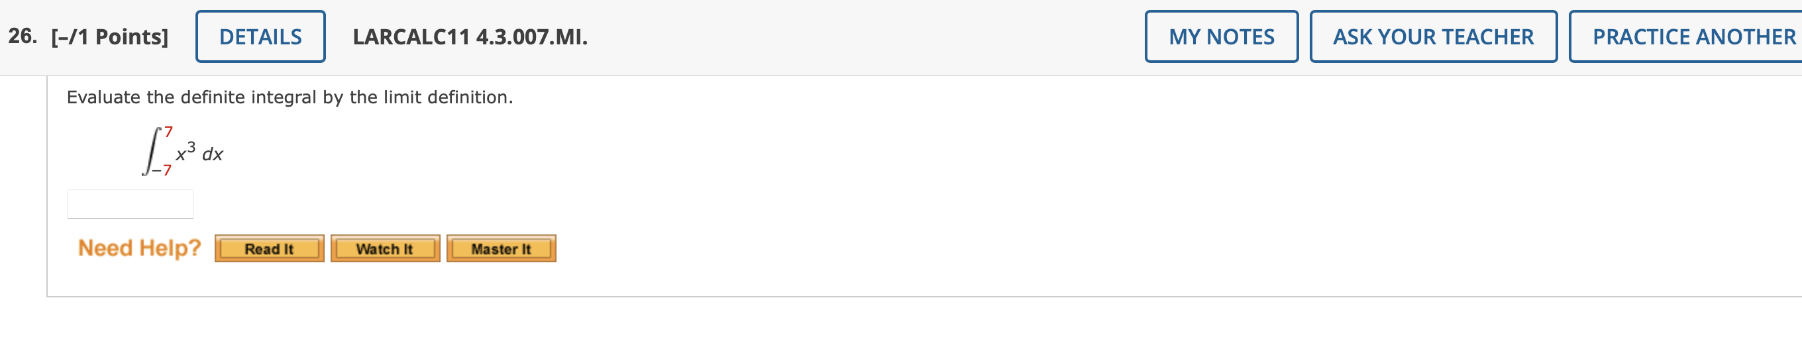Click the ASK YOUR TEACHER button
Screen dimensions: 1802x355
pos(1434,36)
